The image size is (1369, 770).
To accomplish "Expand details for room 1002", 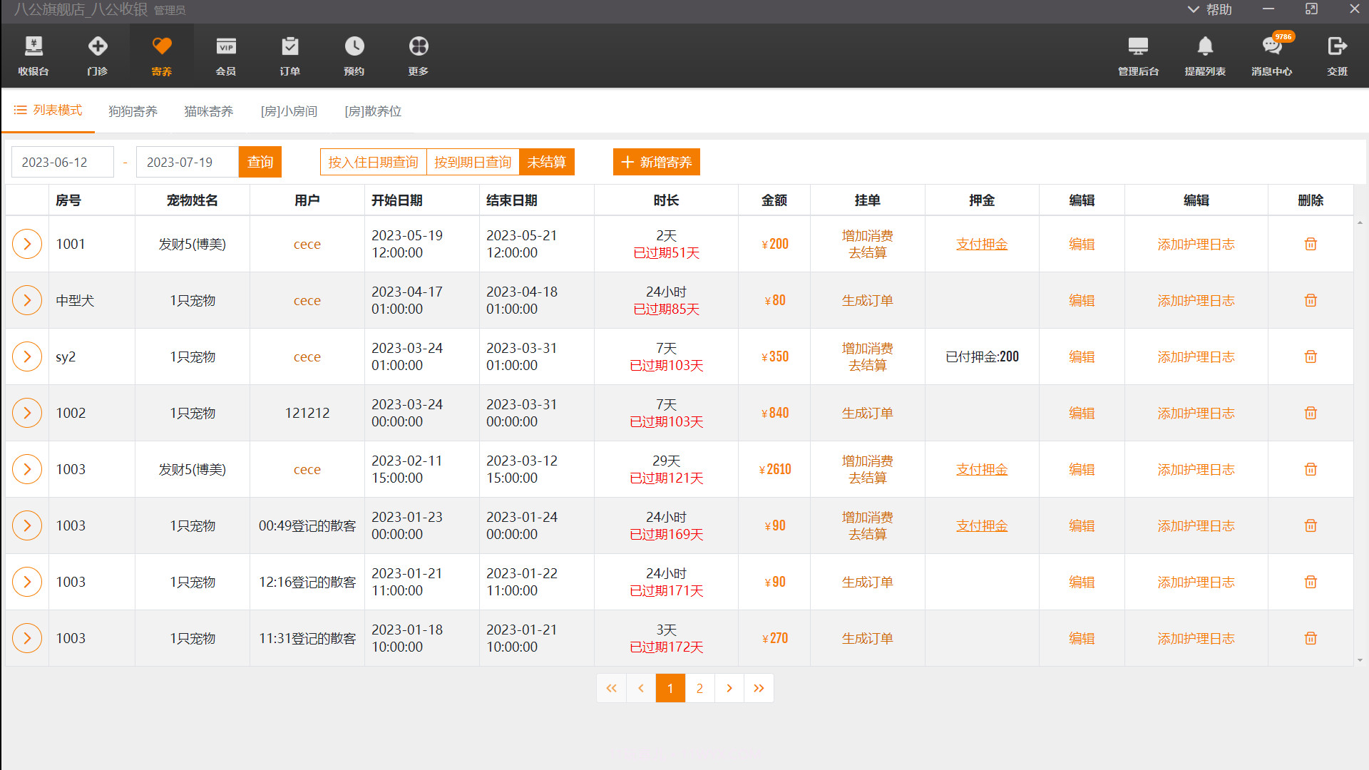I will tap(27, 413).
